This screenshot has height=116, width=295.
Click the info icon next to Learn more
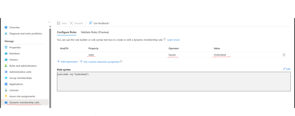tap(164, 40)
